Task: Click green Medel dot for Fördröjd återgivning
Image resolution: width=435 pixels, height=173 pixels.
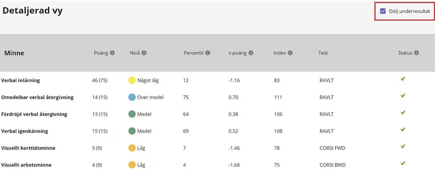Action: coord(132,114)
